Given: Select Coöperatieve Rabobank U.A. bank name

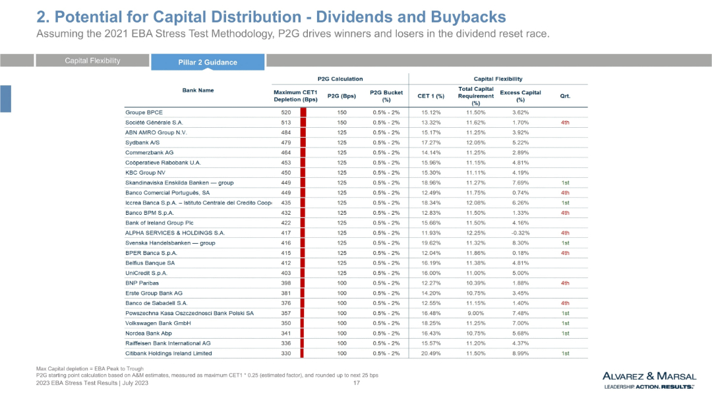Looking at the screenshot, I should (x=163, y=163).
